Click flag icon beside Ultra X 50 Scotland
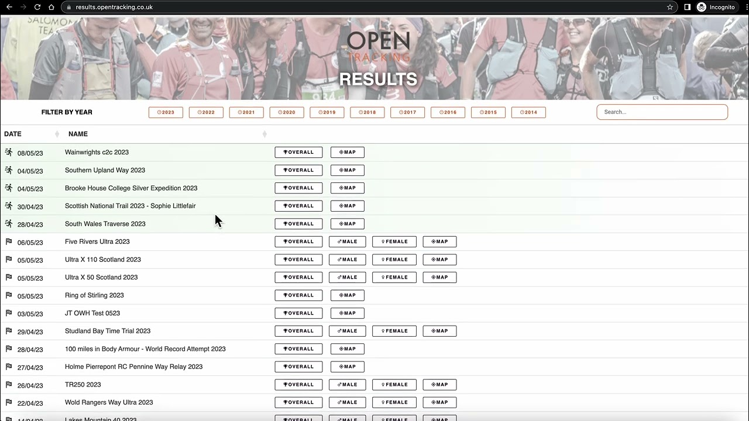The width and height of the screenshot is (749, 421). (x=9, y=277)
